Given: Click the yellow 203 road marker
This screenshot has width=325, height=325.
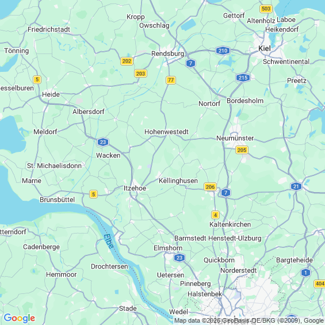Looking at the screenshot, I should 140,74.
